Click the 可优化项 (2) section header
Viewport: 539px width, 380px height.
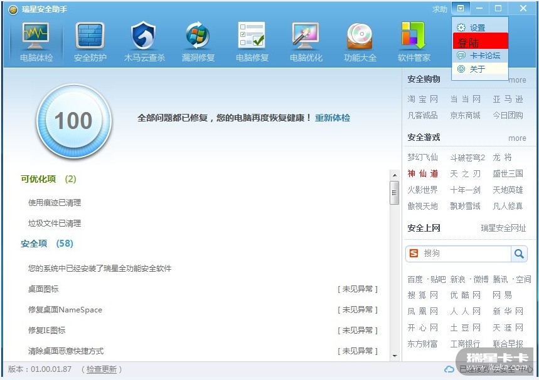48,179
